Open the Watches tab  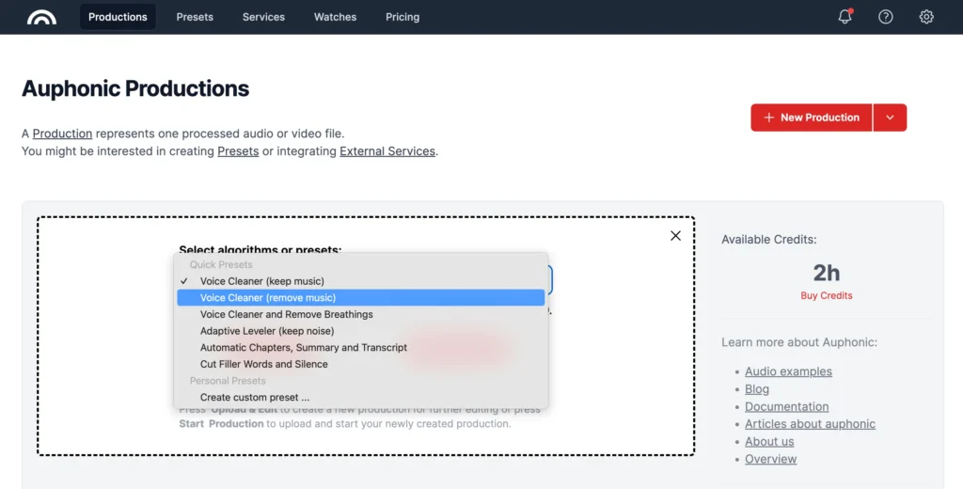point(335,17)
